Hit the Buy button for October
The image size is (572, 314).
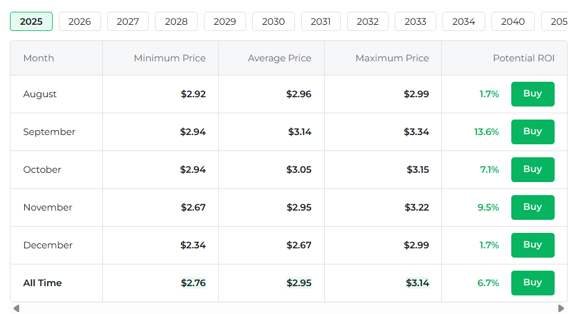[x=532, y=170]
